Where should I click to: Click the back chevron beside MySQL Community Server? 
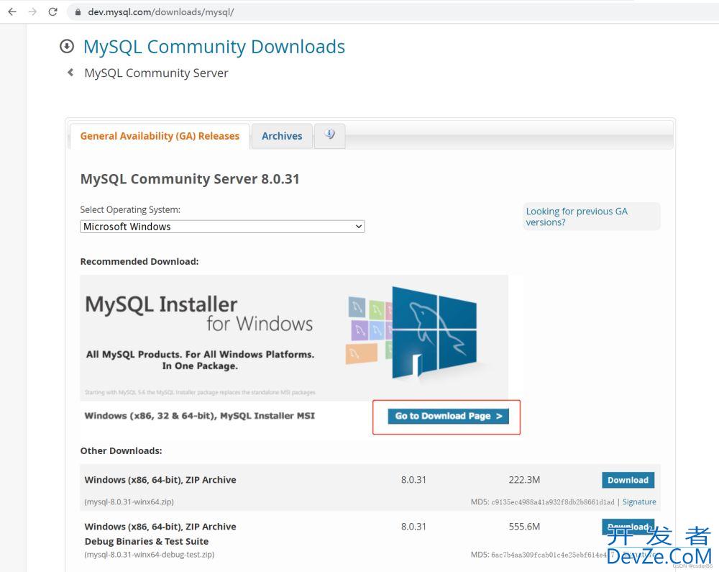tap(70, 73)
